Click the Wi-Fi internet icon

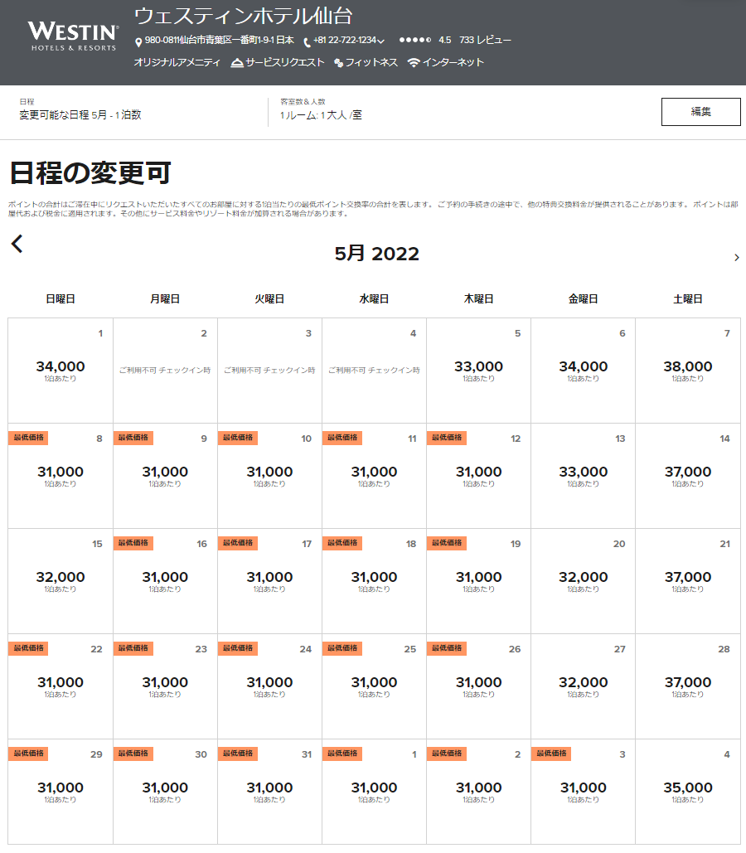tap(414, 63)
